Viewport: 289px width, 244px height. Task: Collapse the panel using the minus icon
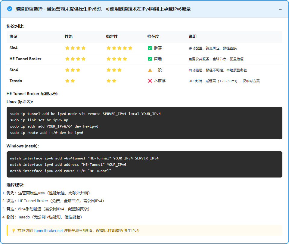pyautogui.click(x=280, y=9)
